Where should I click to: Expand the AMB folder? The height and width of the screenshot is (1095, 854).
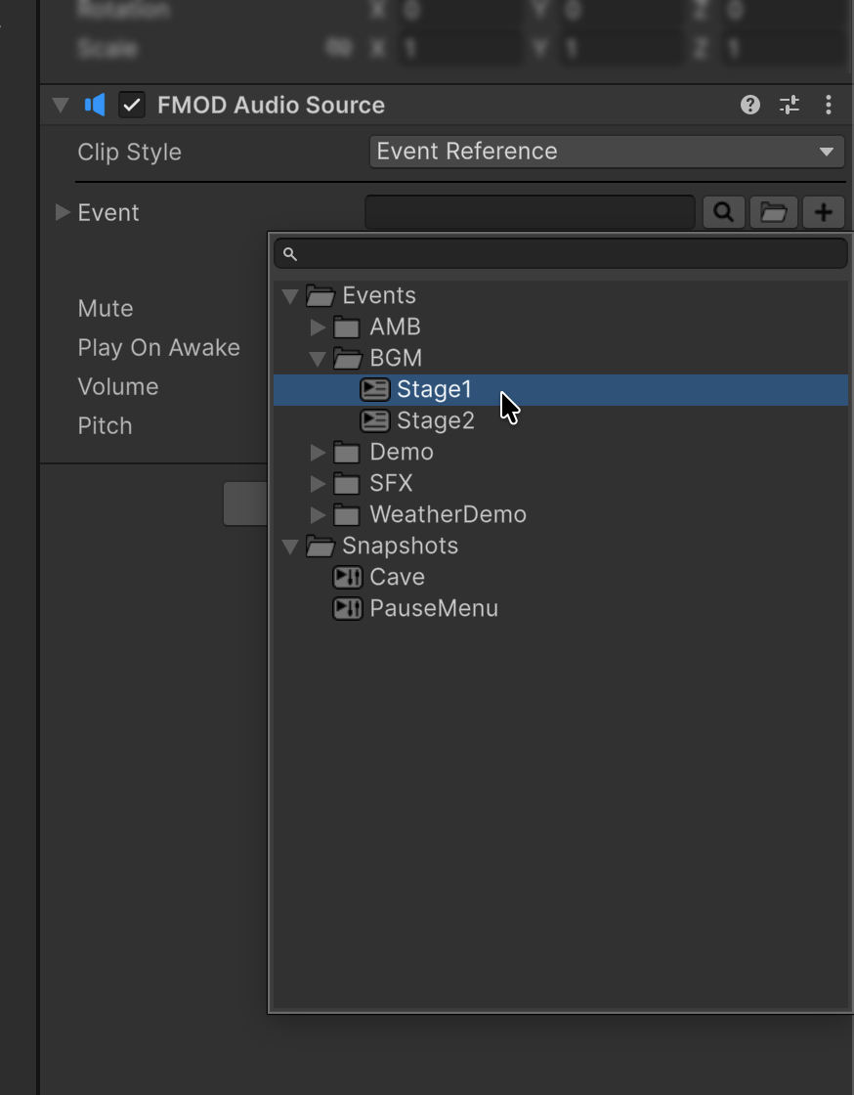[x=318, y=327]
